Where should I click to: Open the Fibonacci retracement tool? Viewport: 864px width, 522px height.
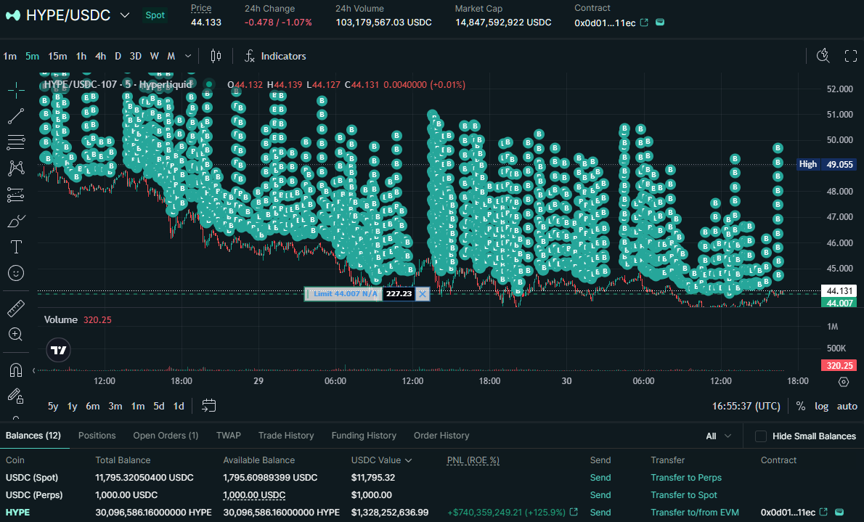(16, 142)
